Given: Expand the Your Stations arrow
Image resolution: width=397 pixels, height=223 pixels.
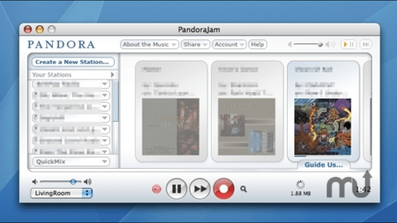Looking at the screenshot, I should tap(112, 75).
